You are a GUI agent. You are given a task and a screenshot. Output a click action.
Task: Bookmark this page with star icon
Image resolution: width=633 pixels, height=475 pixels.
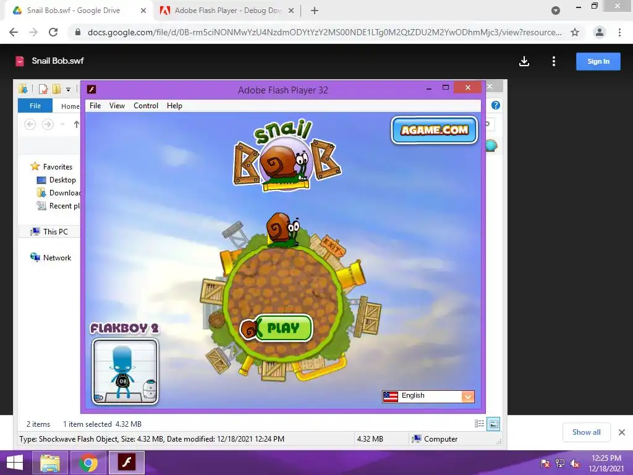click(575, 32)
